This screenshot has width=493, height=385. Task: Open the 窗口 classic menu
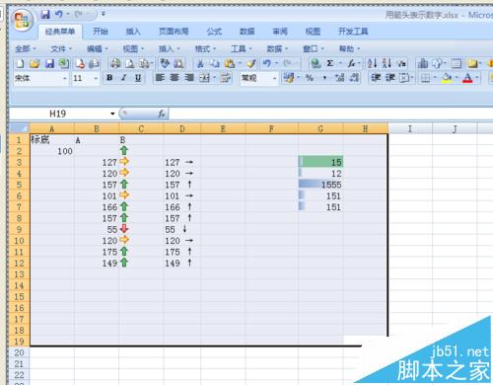pos(314,49)
